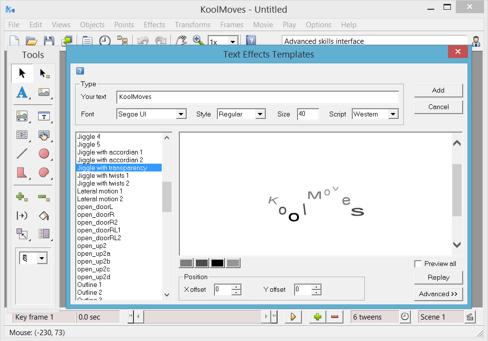The height and width of the screenshot is (341, 488).
Task: Choose the blue letter A text tool
Action: coord(22,93)
